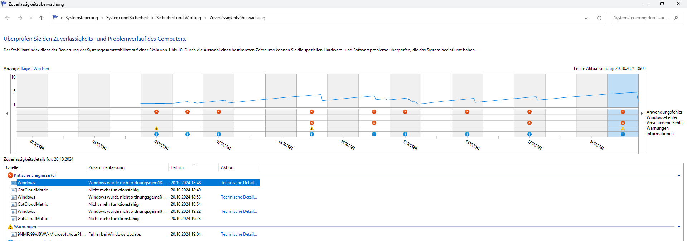Screen dimensions: 687x241
Task: Open Technische Details for 18:48 Windows event
Action: (x=239, y=183)
